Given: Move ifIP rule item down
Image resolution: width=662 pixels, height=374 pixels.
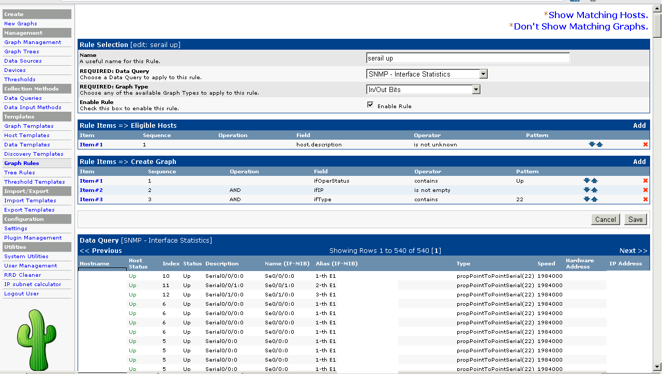Looking at the screenshot, I should coord(586,190).
